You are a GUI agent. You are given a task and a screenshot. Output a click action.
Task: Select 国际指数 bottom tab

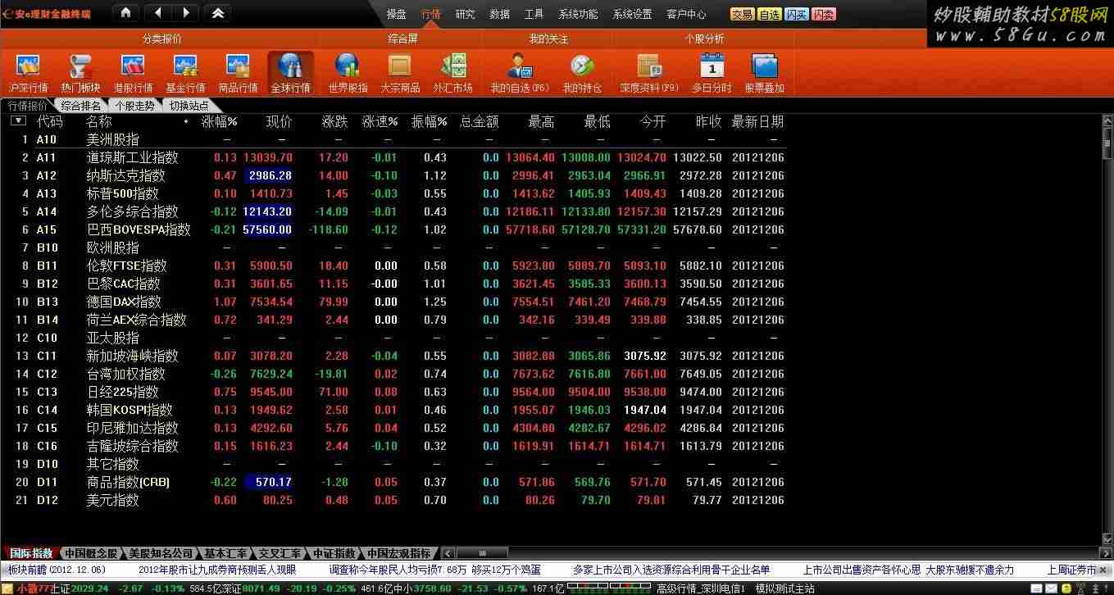pos(32,553)
